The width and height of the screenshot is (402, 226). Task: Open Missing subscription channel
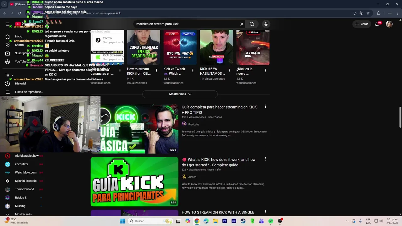pos(20,206)
